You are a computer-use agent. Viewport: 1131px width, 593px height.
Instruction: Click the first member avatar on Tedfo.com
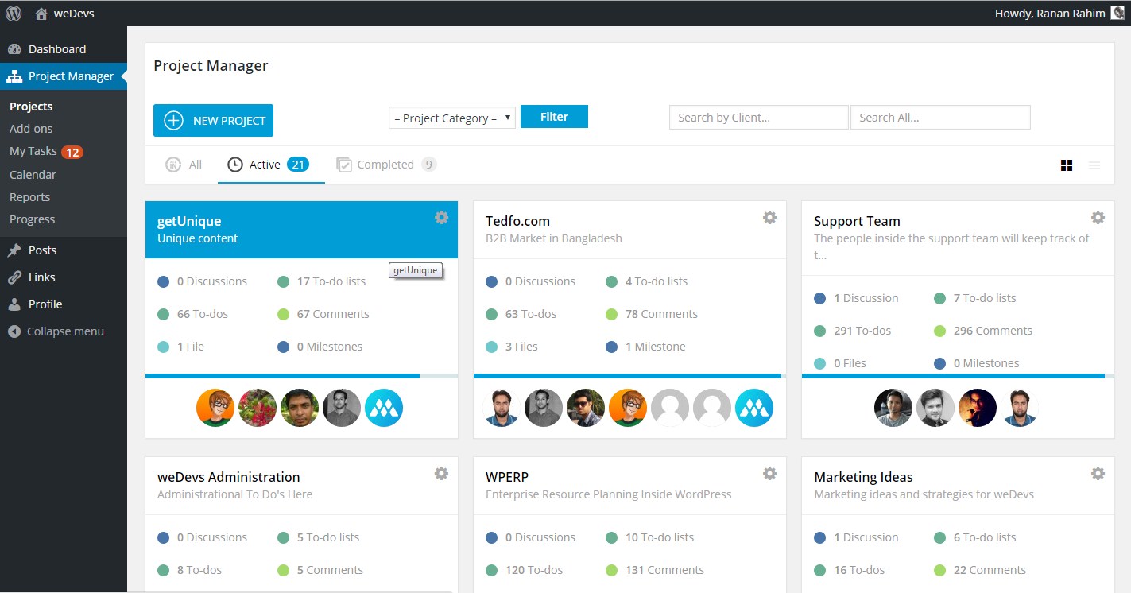[502, 408]
